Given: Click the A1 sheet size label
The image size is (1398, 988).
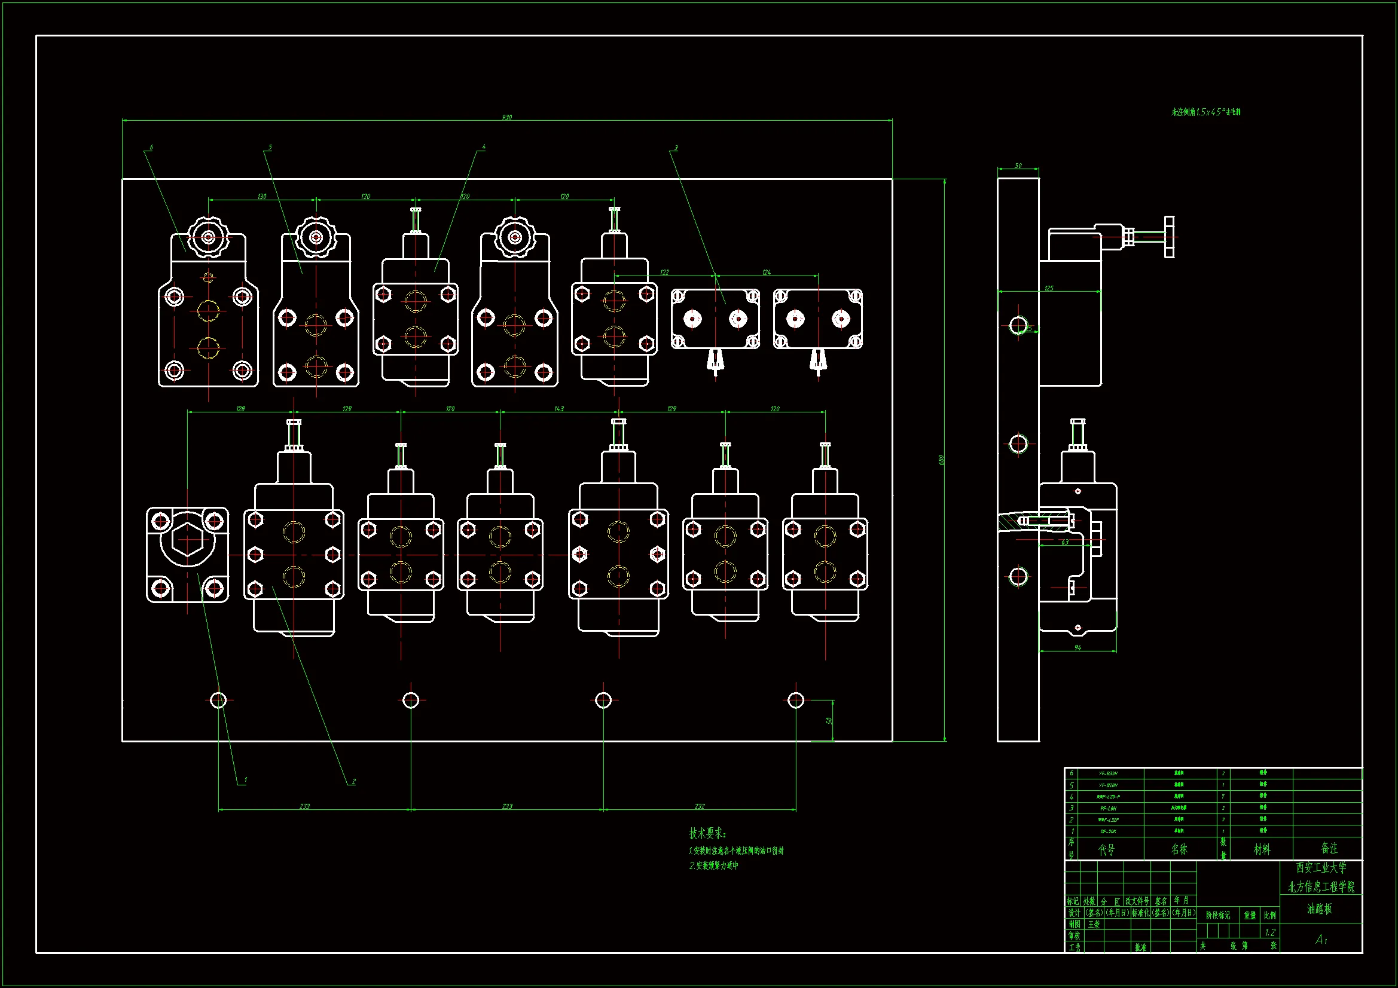Looking at the screenshot, I should click(1321, 940).
